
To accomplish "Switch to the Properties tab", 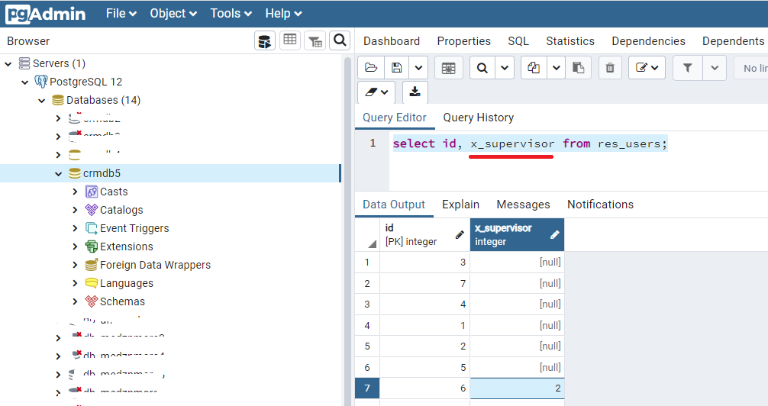I will tap(463, 41).
